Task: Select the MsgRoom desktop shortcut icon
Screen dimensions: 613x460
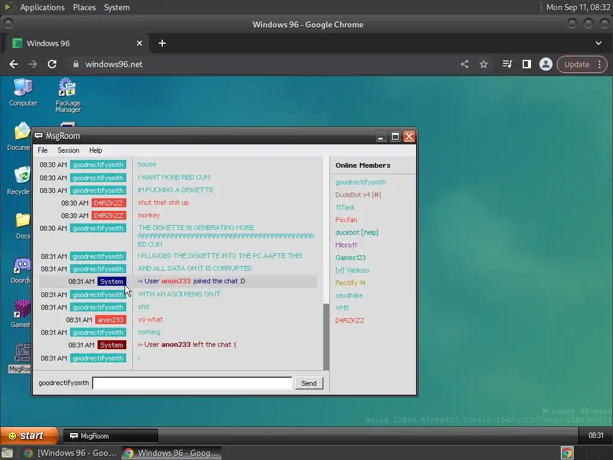Action: (x=20, y=358)
